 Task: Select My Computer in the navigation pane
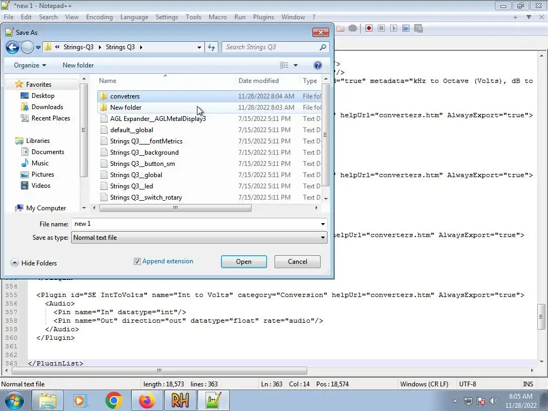tap(46, 208)
